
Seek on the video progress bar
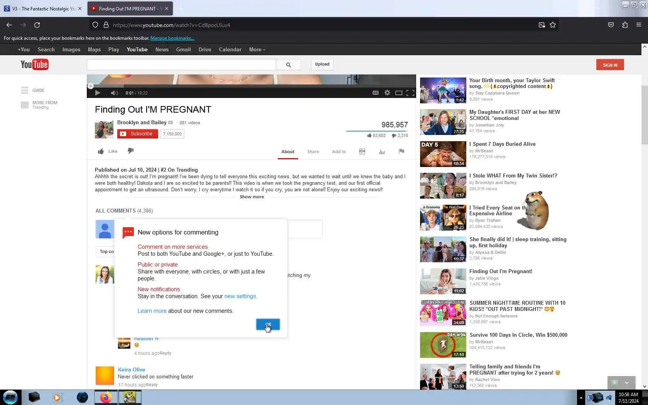tap(251, 86)
